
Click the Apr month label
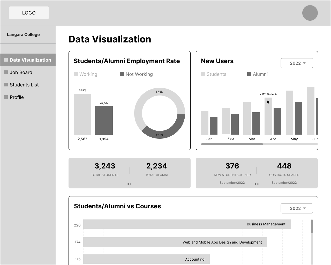pos(273,139)
